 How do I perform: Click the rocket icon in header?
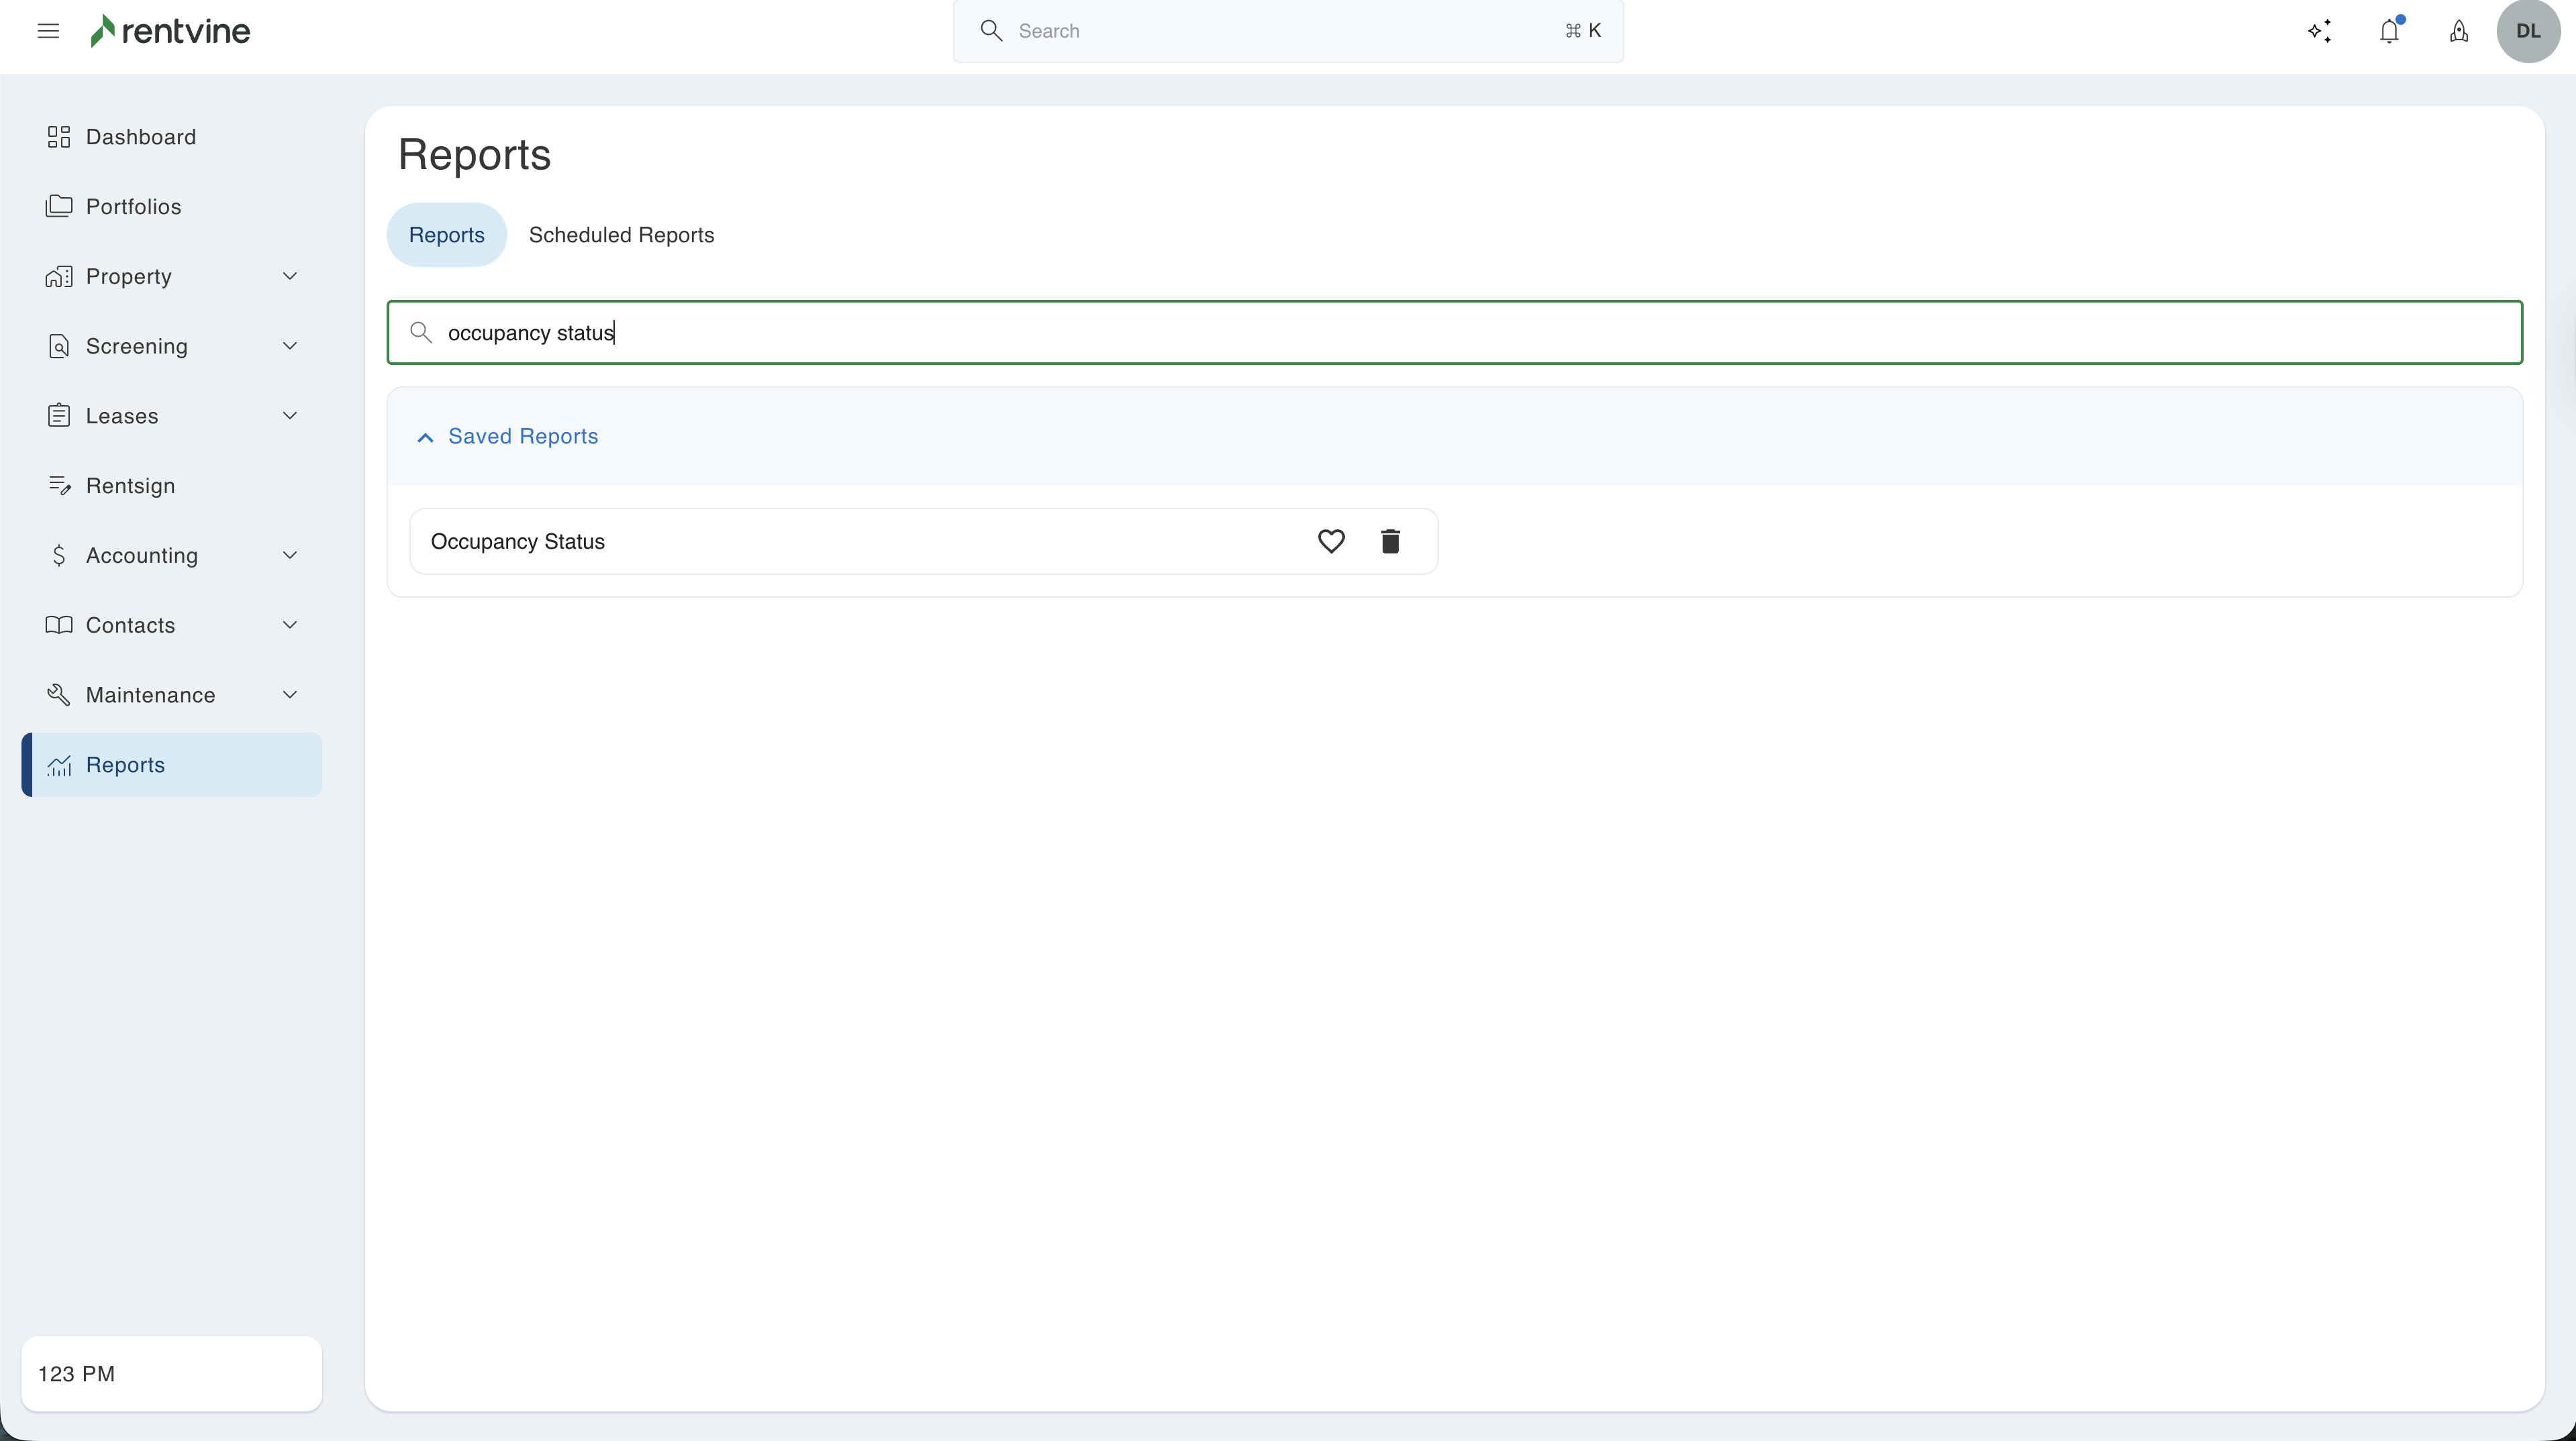[x=2459, y=31]
